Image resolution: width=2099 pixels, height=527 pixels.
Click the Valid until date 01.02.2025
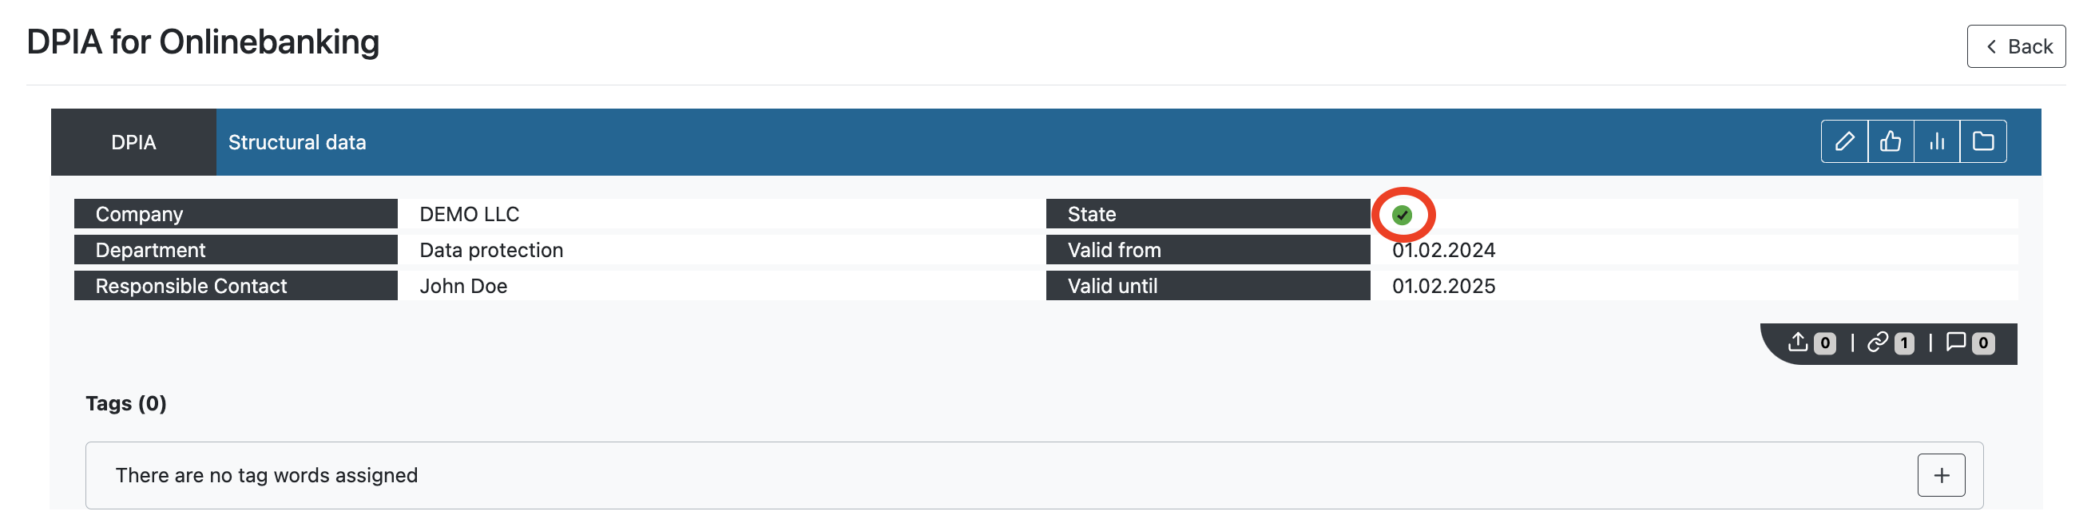(1443, 286)
